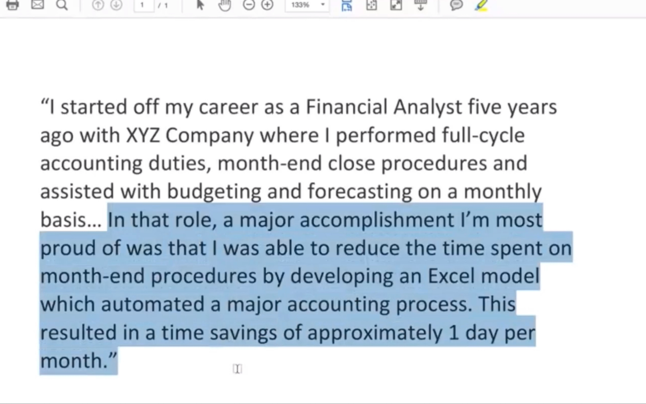Click the highlight/markup pen tool
Viewport: 646px width, 404px height.
tap(482, 5)
